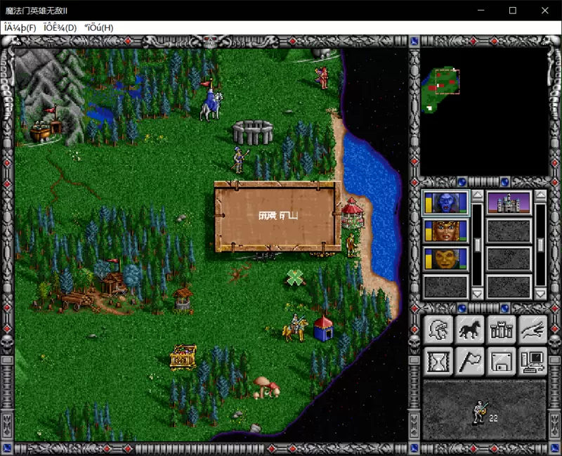Open Kingdom Summary castle button
This screenshot has width=562, height=456.
point(501,330)
